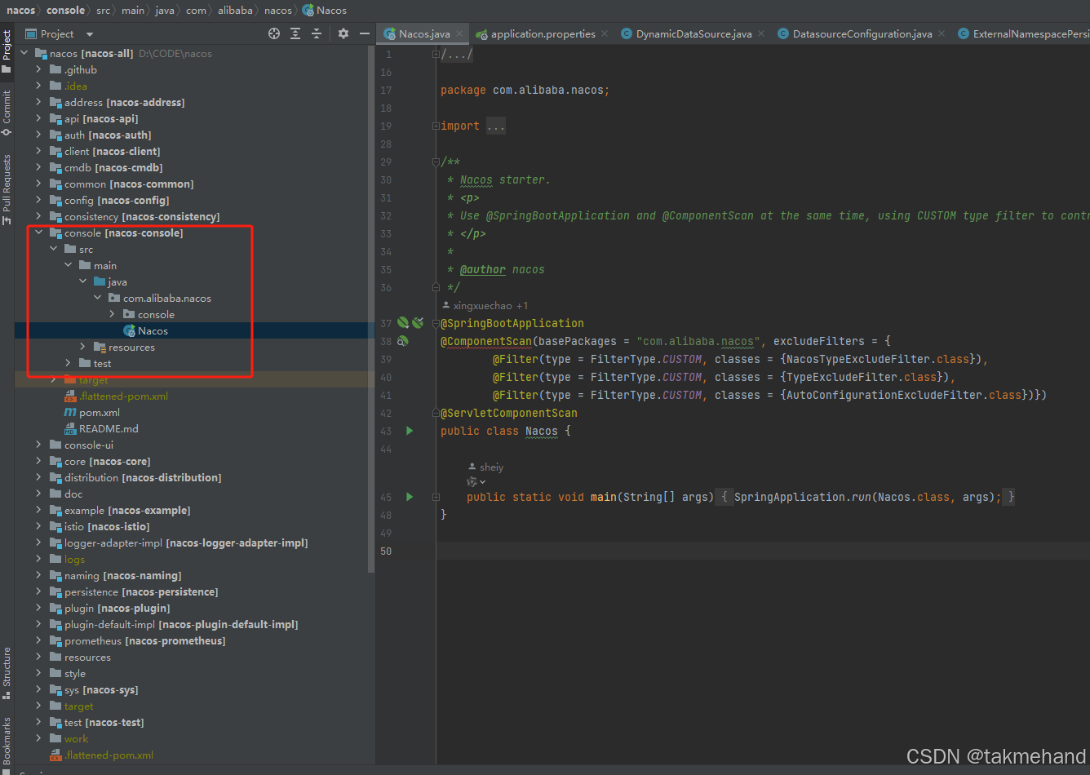
Task: Click Nacos class breadcrumb in navigation bar
Action: (x=325, y=10)
